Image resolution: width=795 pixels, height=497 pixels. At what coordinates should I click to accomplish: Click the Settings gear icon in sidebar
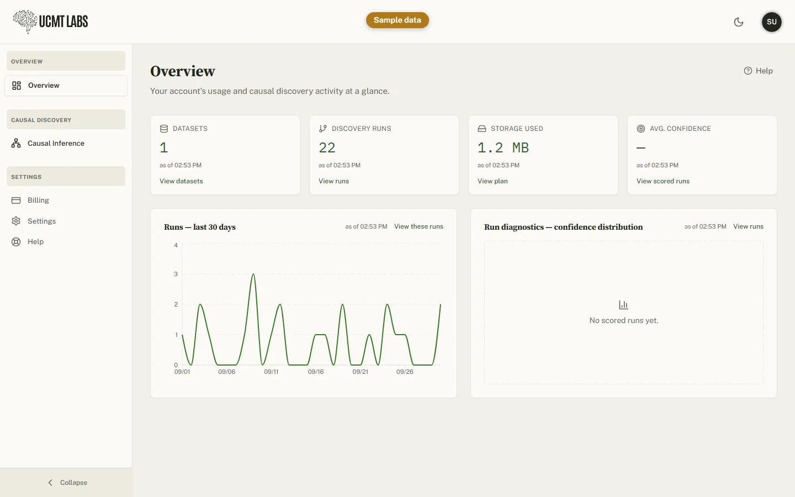pos(16,221)
